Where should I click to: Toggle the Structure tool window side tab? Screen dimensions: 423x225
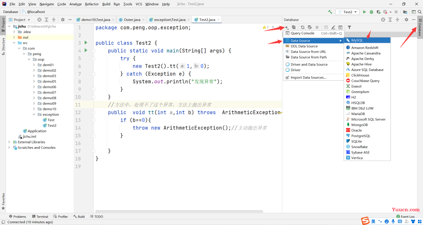pos(3,46)
